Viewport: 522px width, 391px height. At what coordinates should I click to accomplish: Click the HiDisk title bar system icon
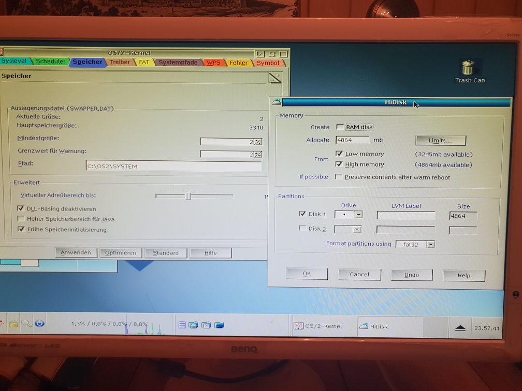point(277,102)
